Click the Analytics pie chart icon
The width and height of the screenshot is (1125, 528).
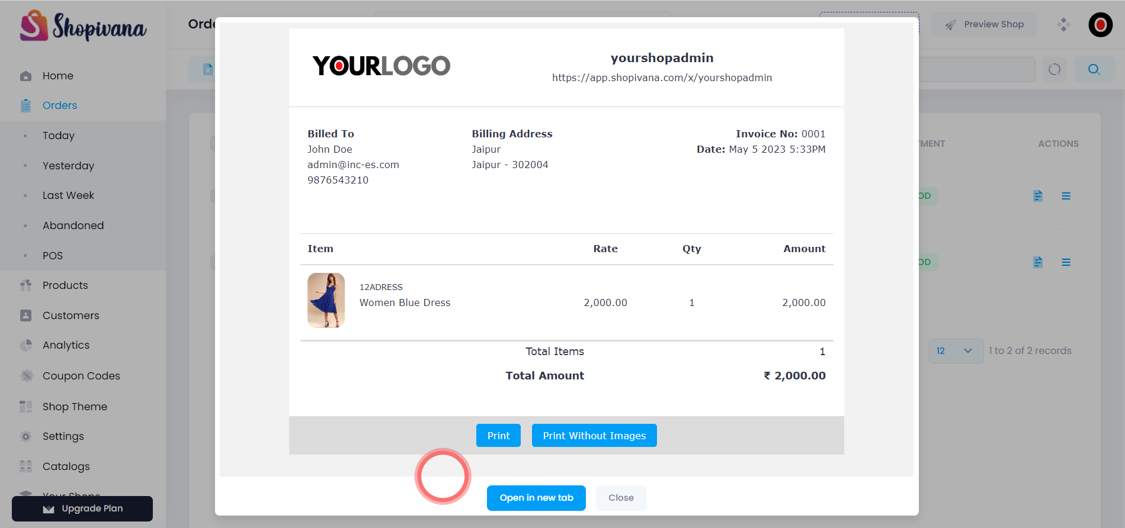click(25, 345)
